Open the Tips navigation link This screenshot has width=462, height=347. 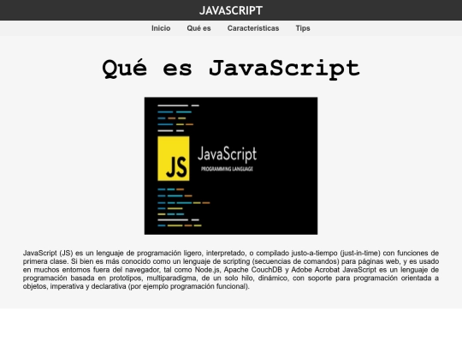tap(303, 28)
